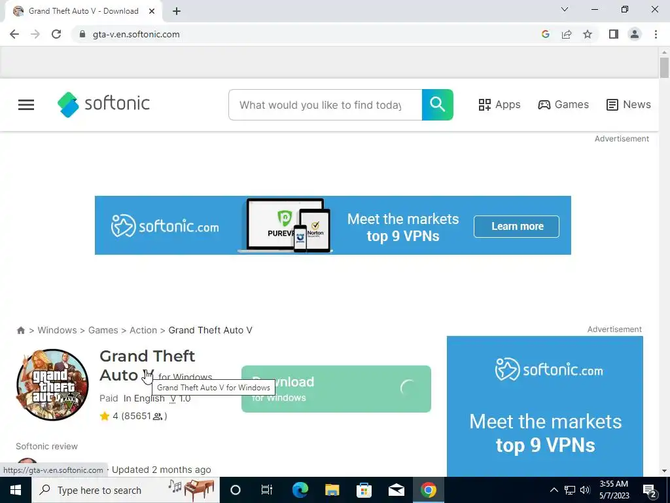Click the padlock site info icon
The width and height of the screenshot is (670, 503).
(x=82, y=34)
